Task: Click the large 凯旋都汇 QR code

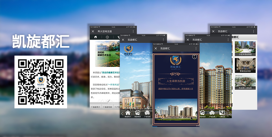Action: pos(41,82)
